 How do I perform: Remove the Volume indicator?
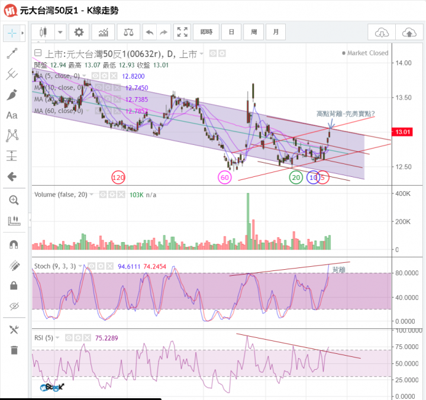[121, 194]
